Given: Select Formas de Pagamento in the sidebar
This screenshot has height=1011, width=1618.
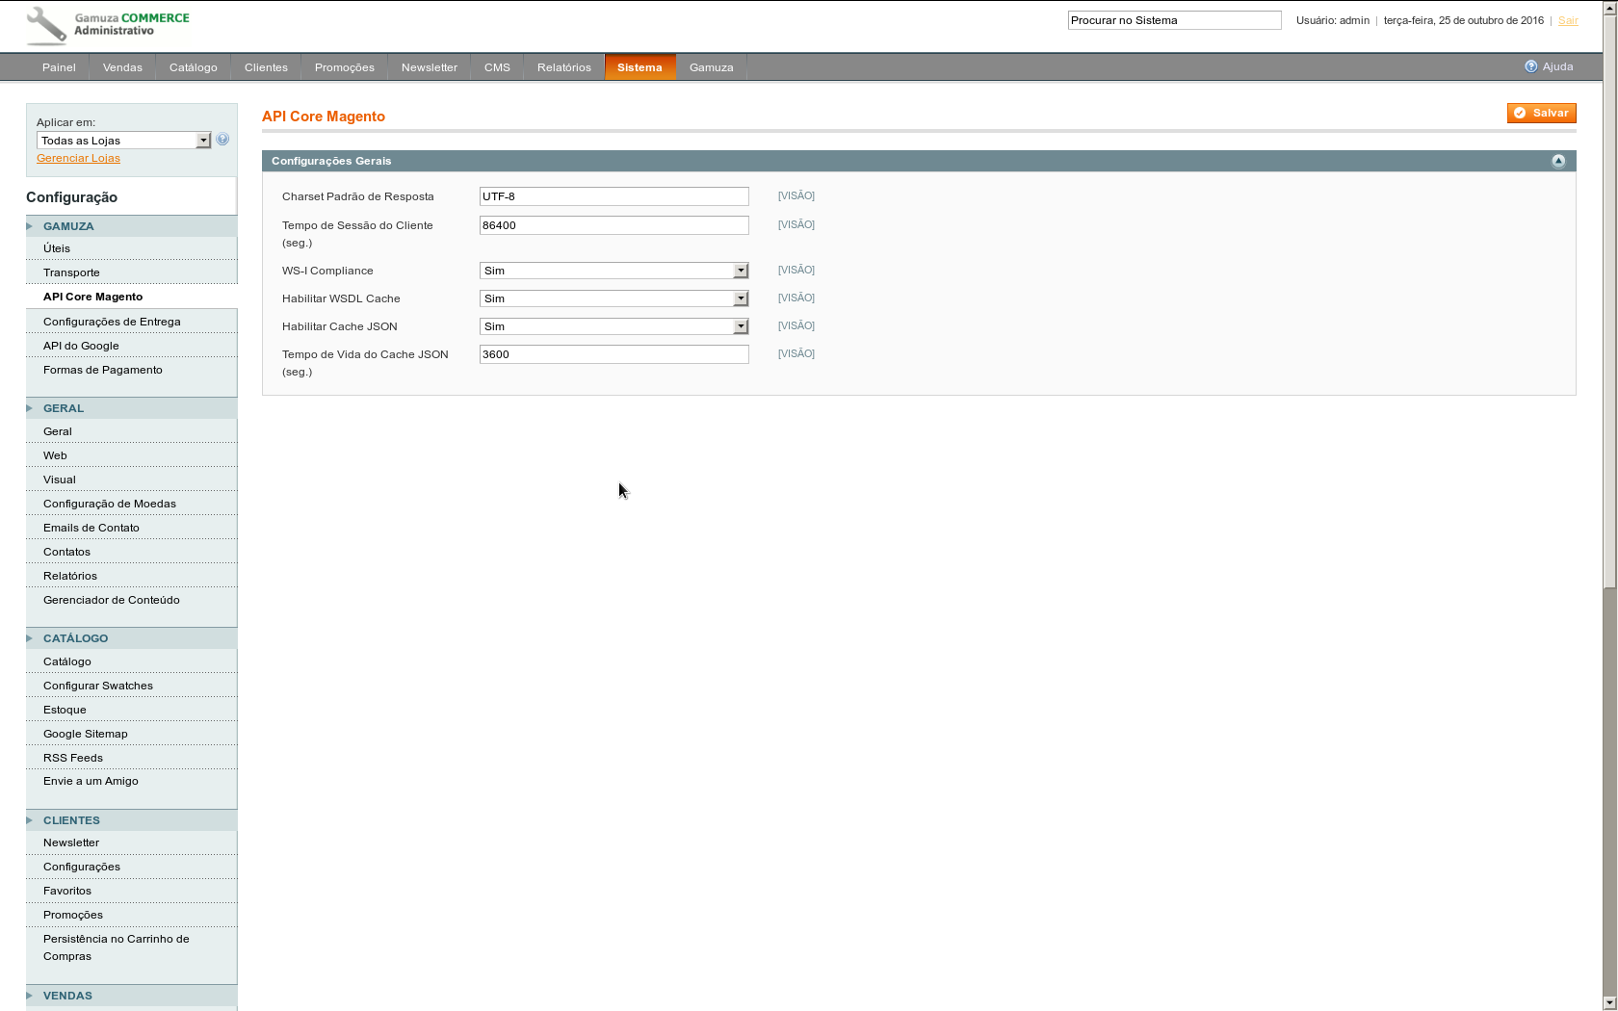Looking at the screenshot, I should [x=102, y=369].
